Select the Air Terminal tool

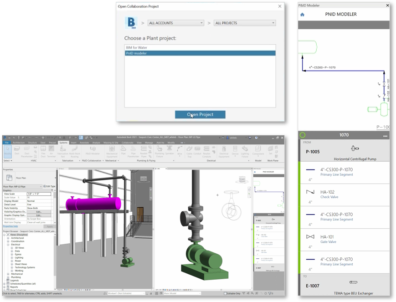pyautogui.click(x=51, y=152)
